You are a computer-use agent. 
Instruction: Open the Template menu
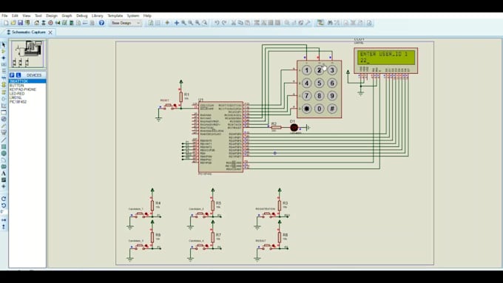(x=115, y=16)
